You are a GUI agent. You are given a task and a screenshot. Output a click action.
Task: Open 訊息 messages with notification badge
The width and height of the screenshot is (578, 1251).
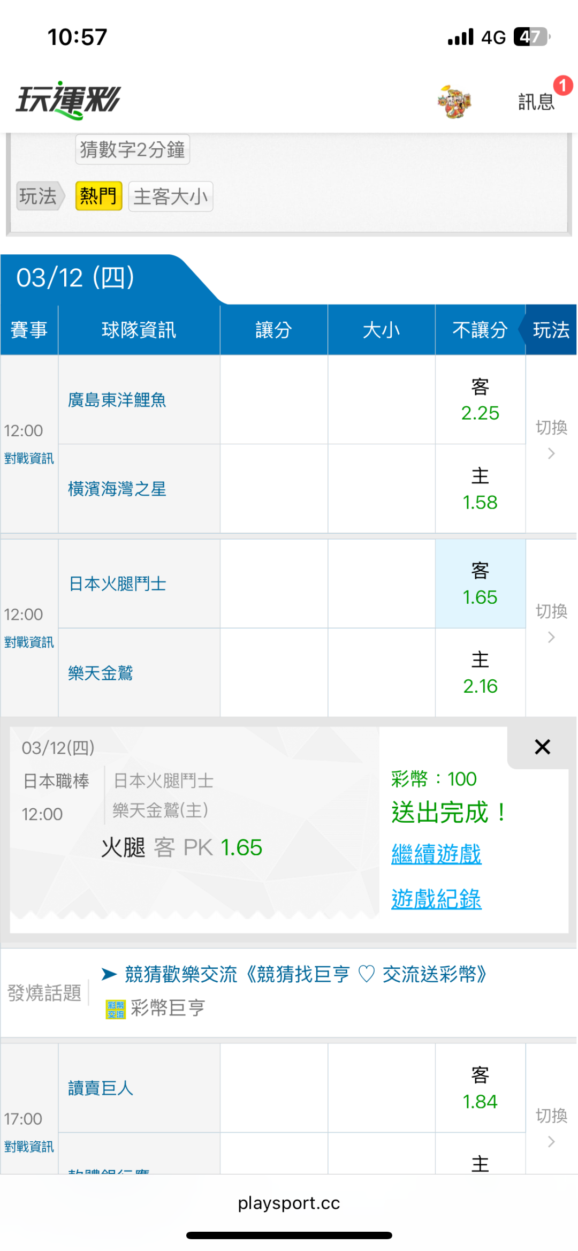point(537,101)
